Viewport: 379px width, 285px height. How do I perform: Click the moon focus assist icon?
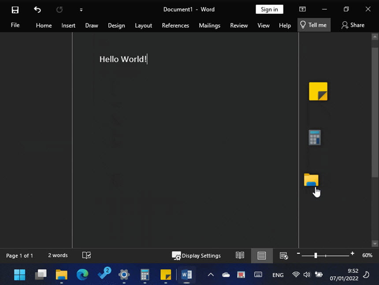(366, 274)
